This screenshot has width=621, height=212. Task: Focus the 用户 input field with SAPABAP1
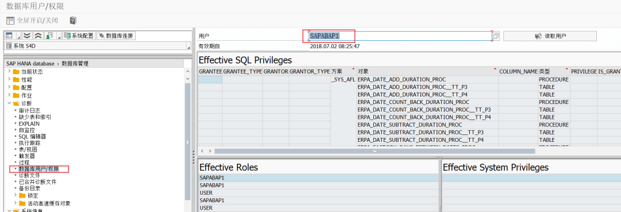(x=400, y=36)
